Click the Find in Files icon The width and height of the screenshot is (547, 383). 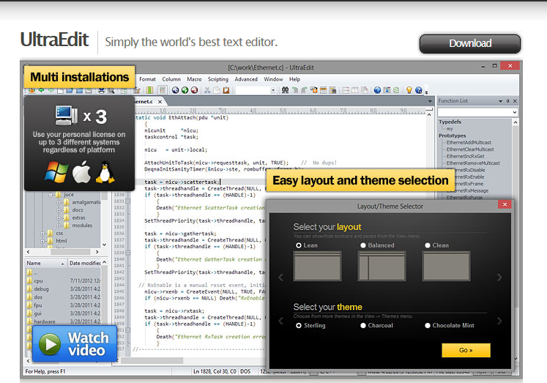323,90
